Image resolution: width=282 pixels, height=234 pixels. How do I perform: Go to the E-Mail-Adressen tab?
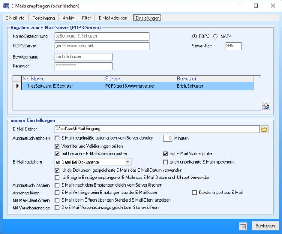point(113,18)
